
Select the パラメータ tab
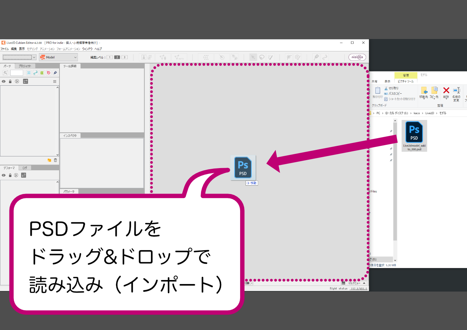point(69,191)
